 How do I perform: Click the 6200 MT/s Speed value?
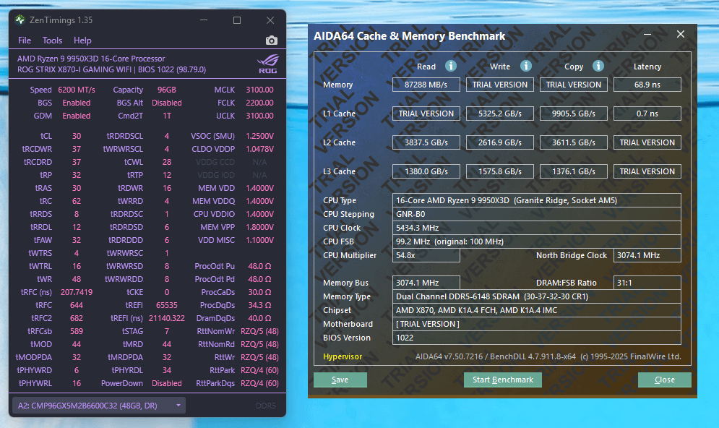(x=77, y=90)
